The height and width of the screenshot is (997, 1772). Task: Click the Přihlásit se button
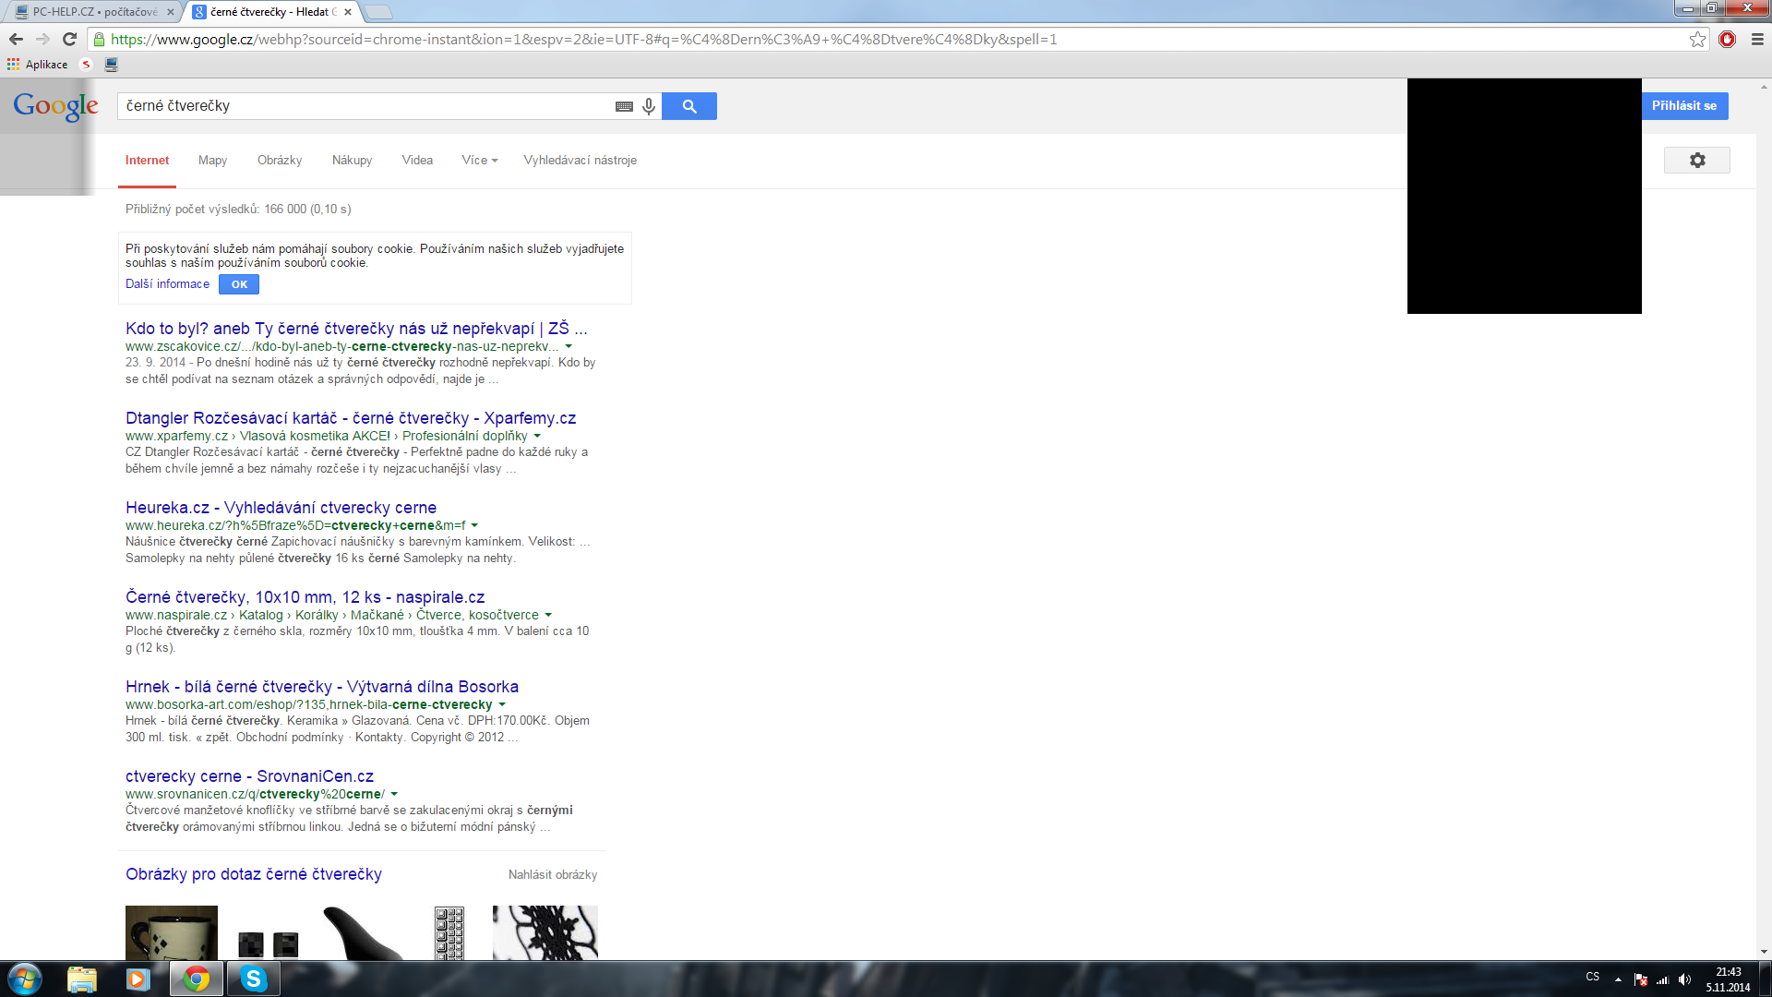(1683, 106)
